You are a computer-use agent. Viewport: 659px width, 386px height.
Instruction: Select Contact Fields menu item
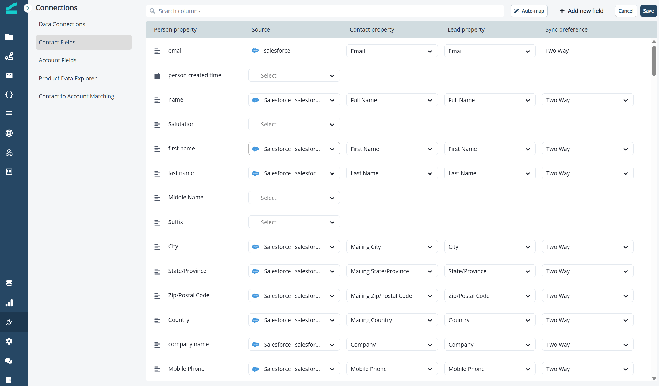(83, 42)
